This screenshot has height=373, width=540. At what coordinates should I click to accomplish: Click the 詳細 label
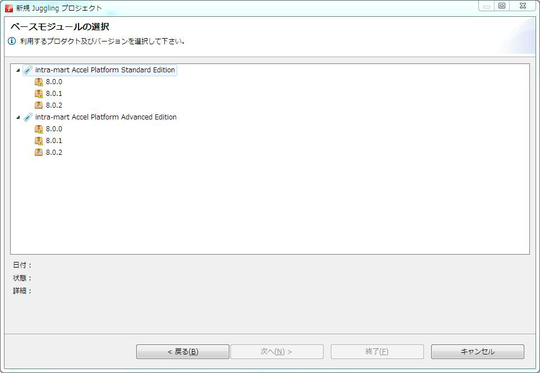coord(22,291)
